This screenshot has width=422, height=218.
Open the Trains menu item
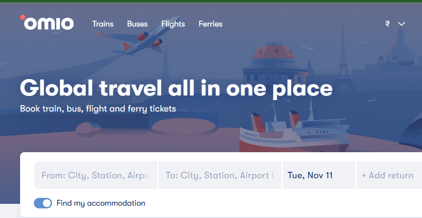click(103, 24)
